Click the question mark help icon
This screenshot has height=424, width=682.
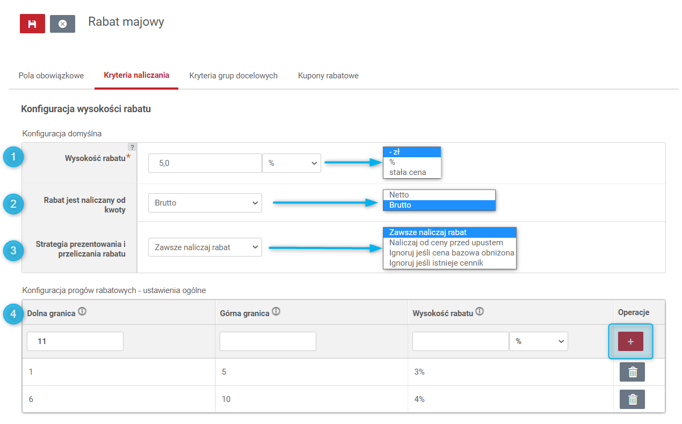click(131, 147)
